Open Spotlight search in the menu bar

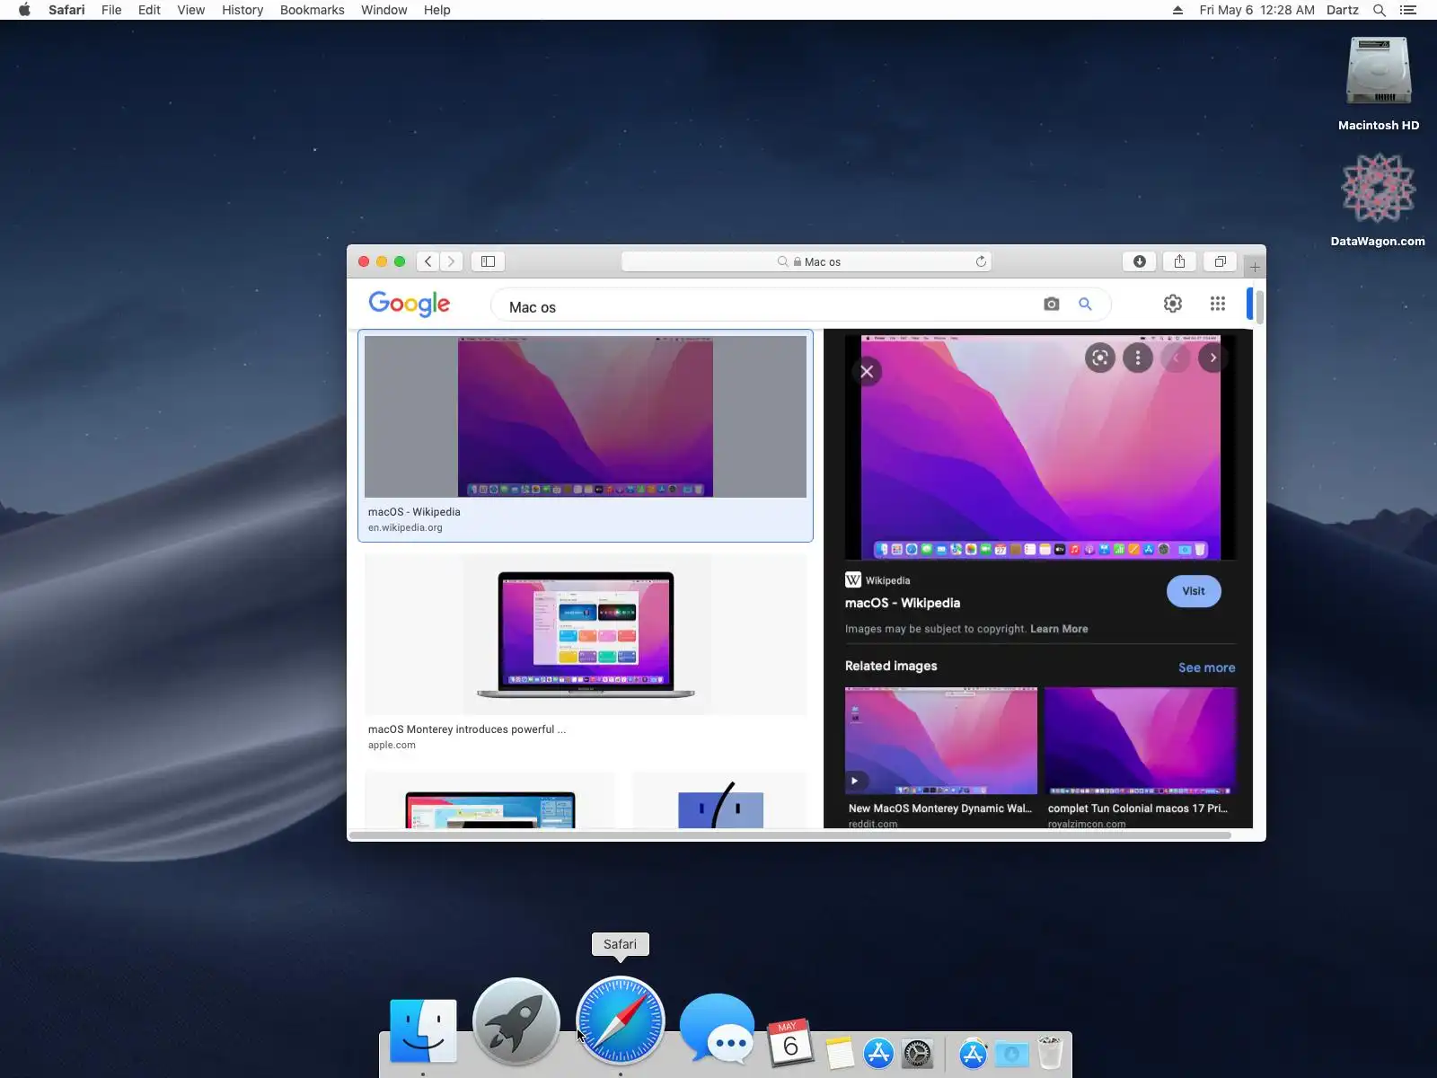[1380, 10]
